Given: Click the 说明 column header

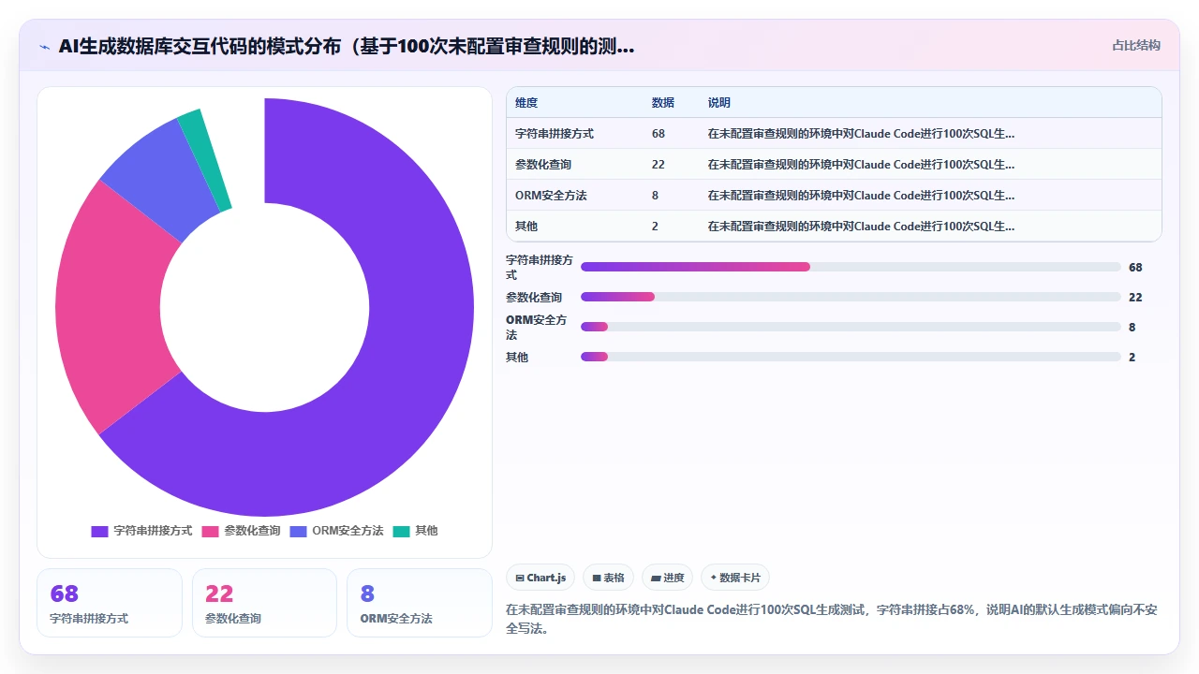Looking at the screenshot, I should (719, 103).
